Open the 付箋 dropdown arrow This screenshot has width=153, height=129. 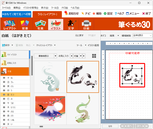pyautogui.click(x=81, y=56)
